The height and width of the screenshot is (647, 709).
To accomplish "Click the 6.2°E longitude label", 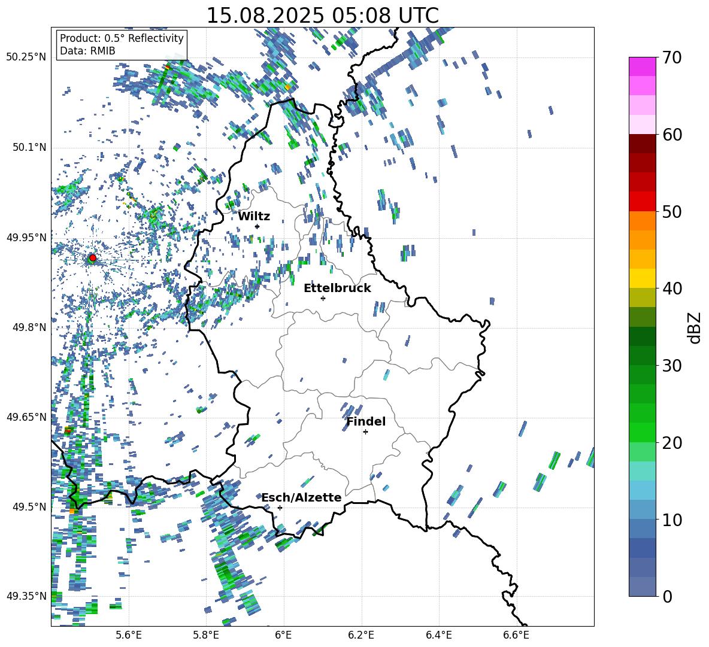I will (x=361, y=636).
